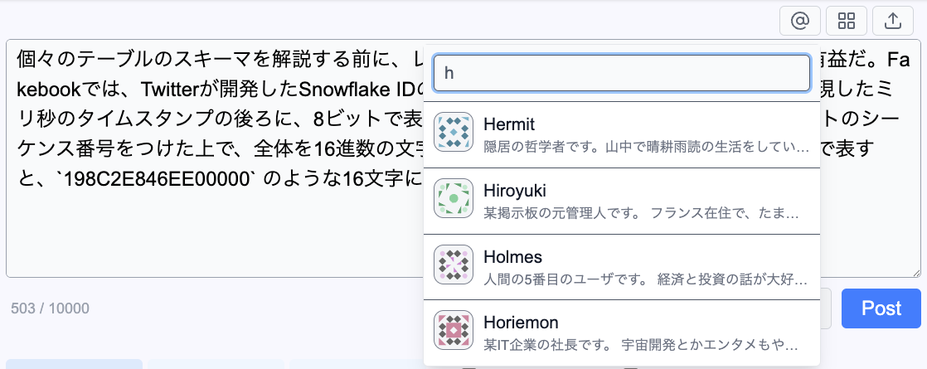Select the Horiemon name in suggestions
927x369 pixels.
(x=520, y=322)
